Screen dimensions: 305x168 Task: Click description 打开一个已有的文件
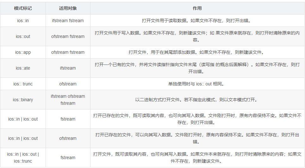[197, 68]
